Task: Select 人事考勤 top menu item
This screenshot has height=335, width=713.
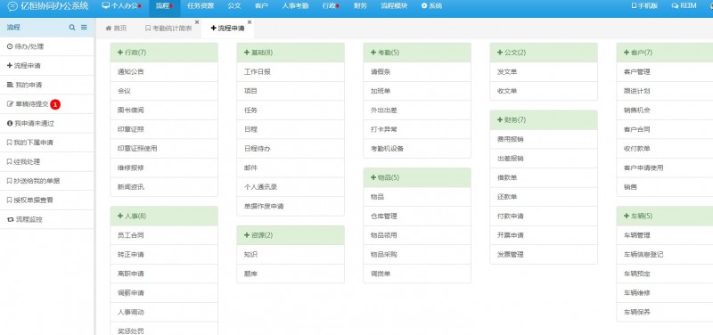Action: (295, 6)
